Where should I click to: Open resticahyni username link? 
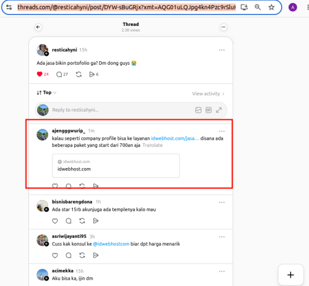pos(64,50)
